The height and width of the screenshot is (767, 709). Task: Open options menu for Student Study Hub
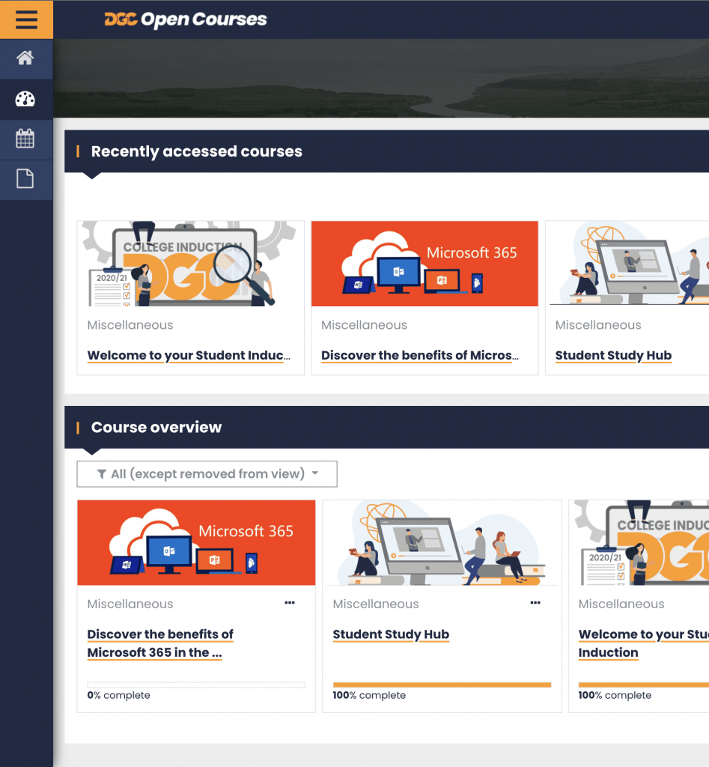point(535,603)
